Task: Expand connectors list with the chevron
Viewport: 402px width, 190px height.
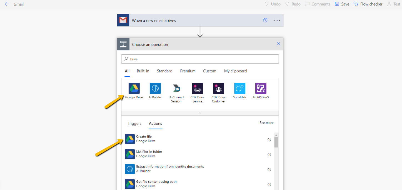Action: (200, 113)
